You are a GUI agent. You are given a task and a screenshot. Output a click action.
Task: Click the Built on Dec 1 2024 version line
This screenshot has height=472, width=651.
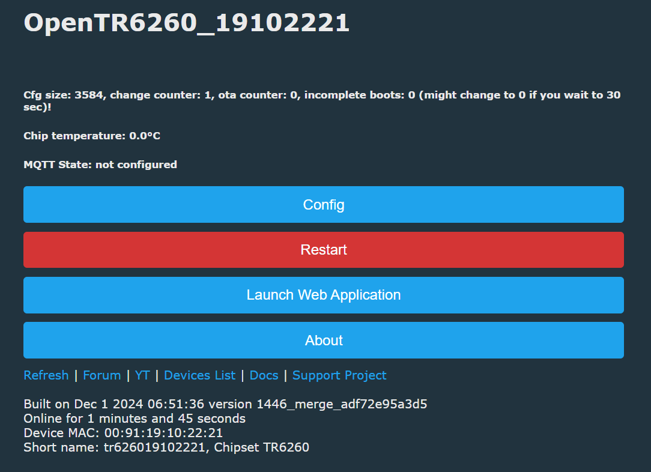click(x=225, y=404)
